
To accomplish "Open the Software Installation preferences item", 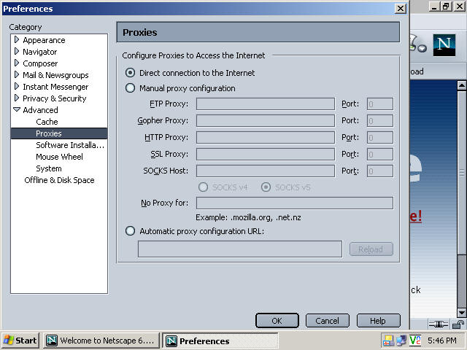I will [x=70, y=145].
